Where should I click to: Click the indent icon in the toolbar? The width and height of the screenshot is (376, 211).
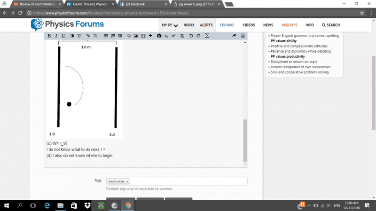[120, 36]
